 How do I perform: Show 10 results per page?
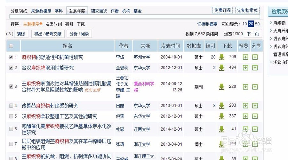(x=244, y=24)
